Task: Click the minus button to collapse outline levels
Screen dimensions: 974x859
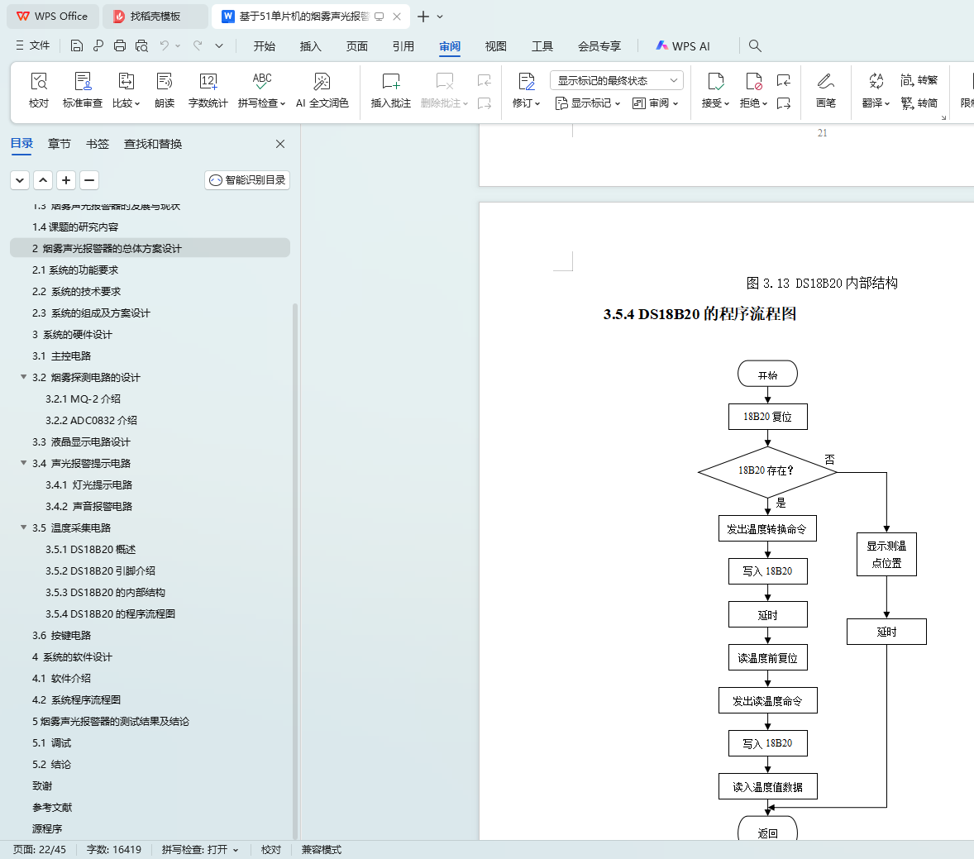Action: coord(89,180)
